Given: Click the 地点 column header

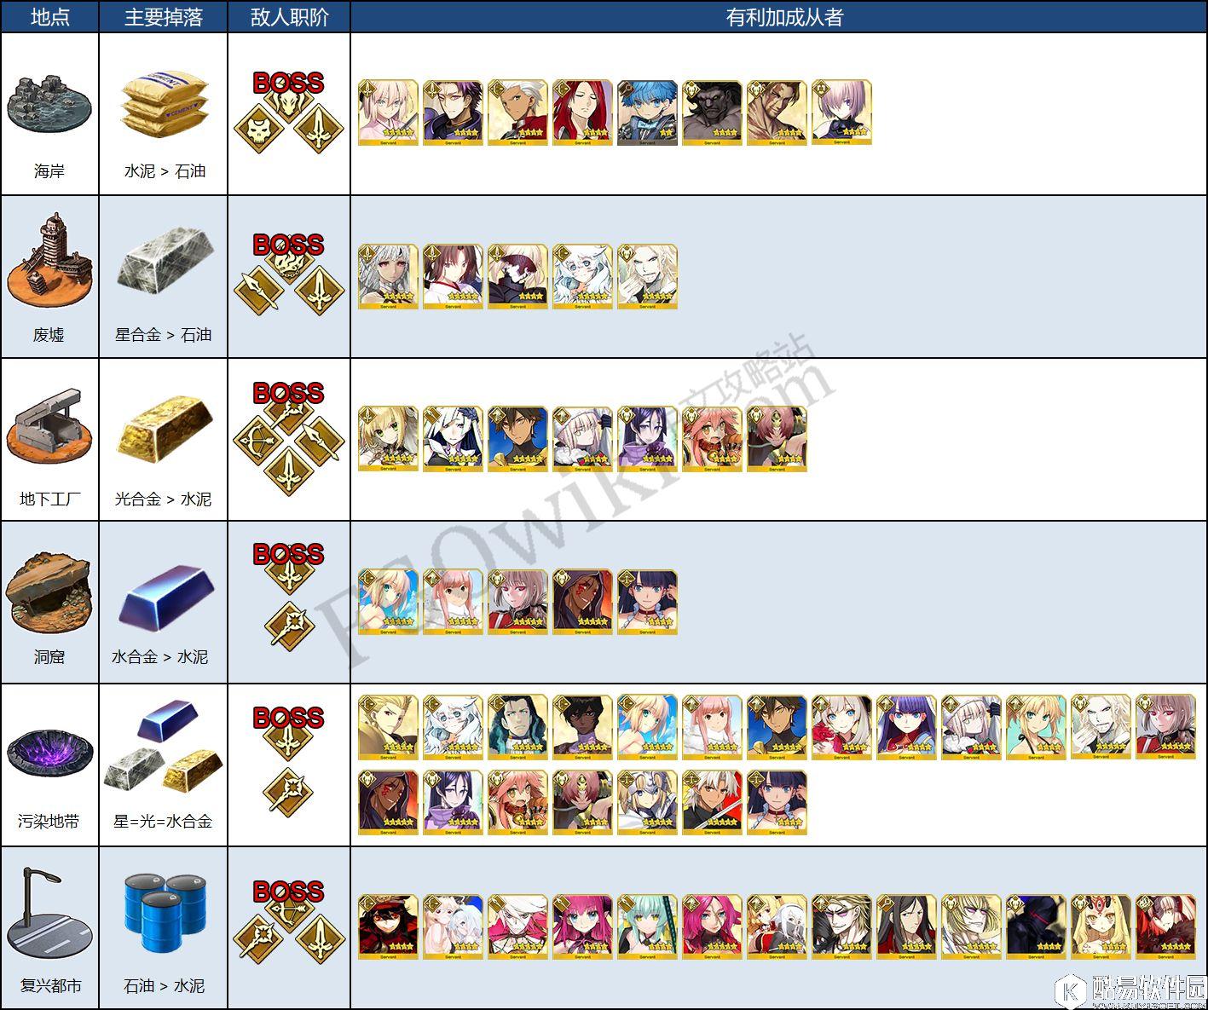Looking at the screenshot, I should (x=49, y=17).
